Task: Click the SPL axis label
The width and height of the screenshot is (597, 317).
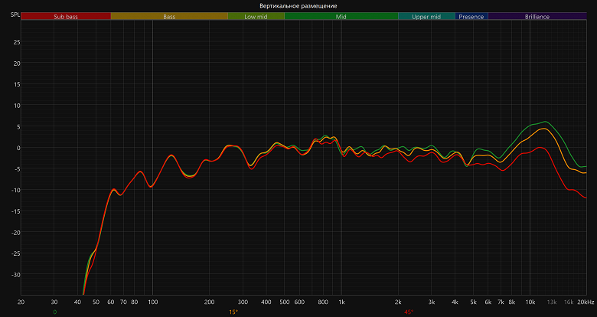Action: pos(15,15)
